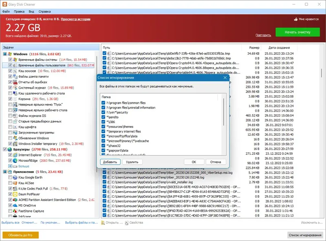Select the Временные файлы пользователя row
Screen dimensions: 326x241
click(48, 65)
